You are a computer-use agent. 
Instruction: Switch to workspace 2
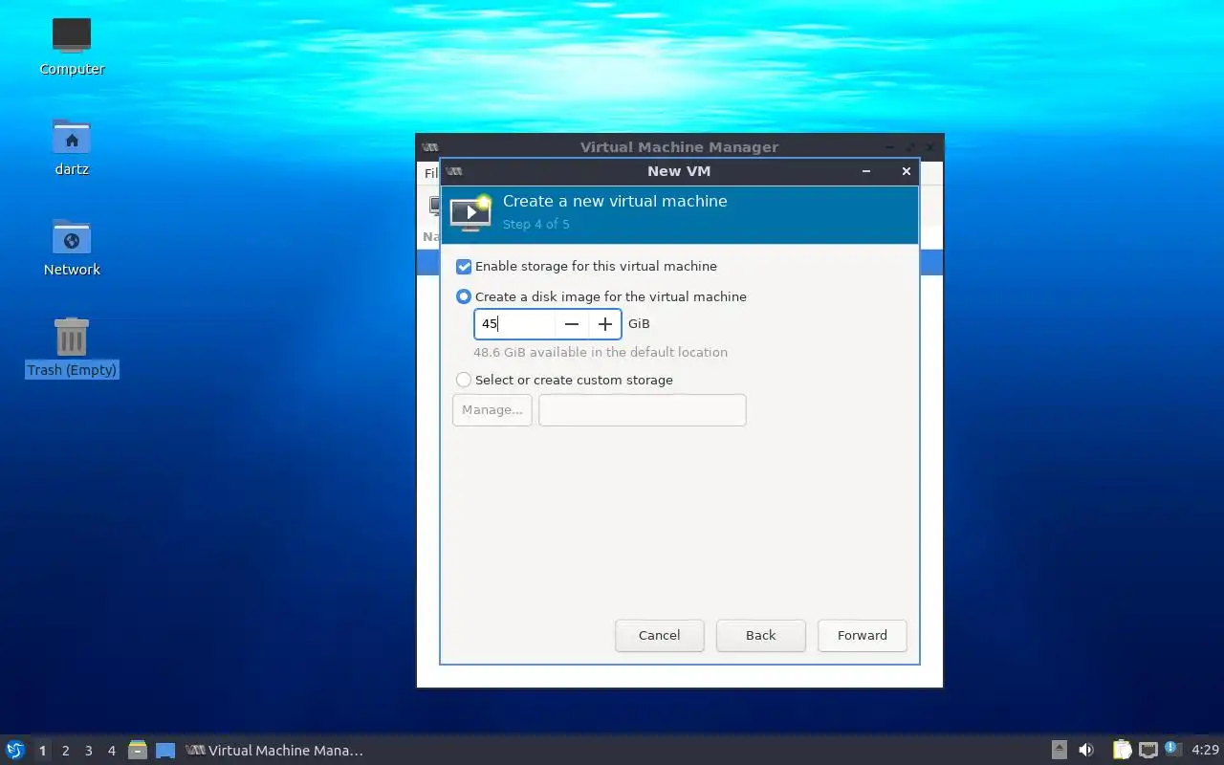point(65,751)
